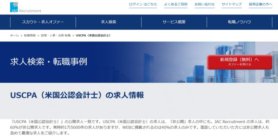Click the red 新規登録（無料）へ button

tap(240, 62)
